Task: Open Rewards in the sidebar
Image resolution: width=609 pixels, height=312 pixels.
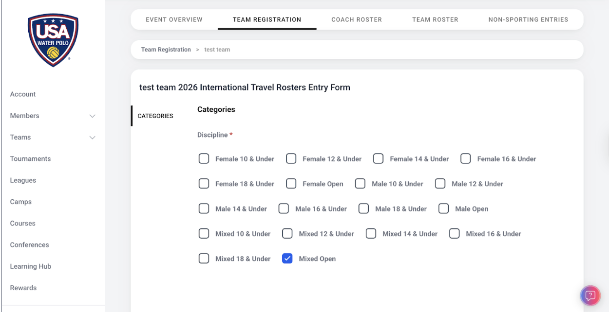Action: tap(23, 288)
